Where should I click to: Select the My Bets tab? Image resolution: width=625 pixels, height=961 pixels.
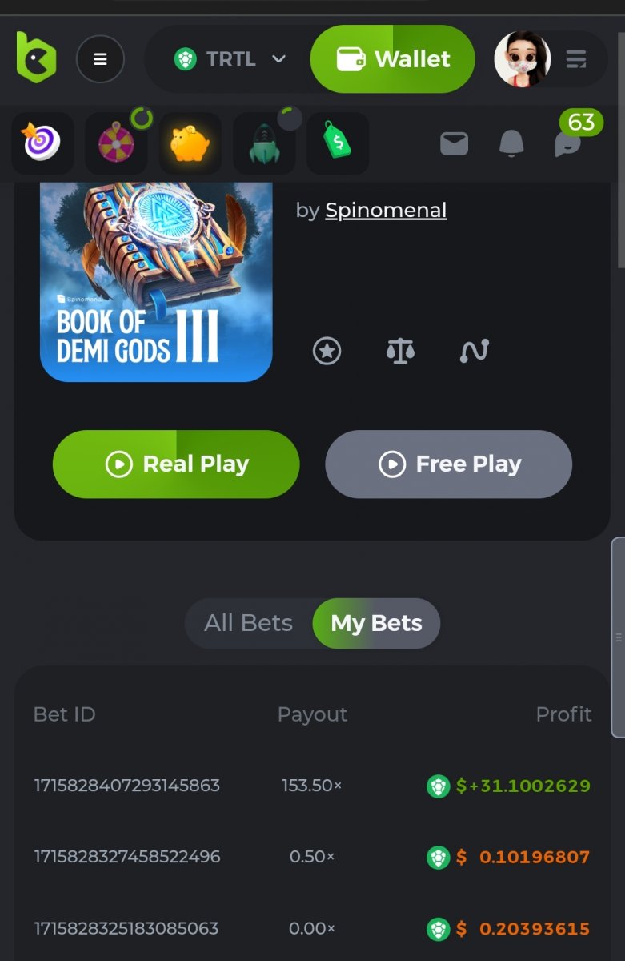(376, 623)
